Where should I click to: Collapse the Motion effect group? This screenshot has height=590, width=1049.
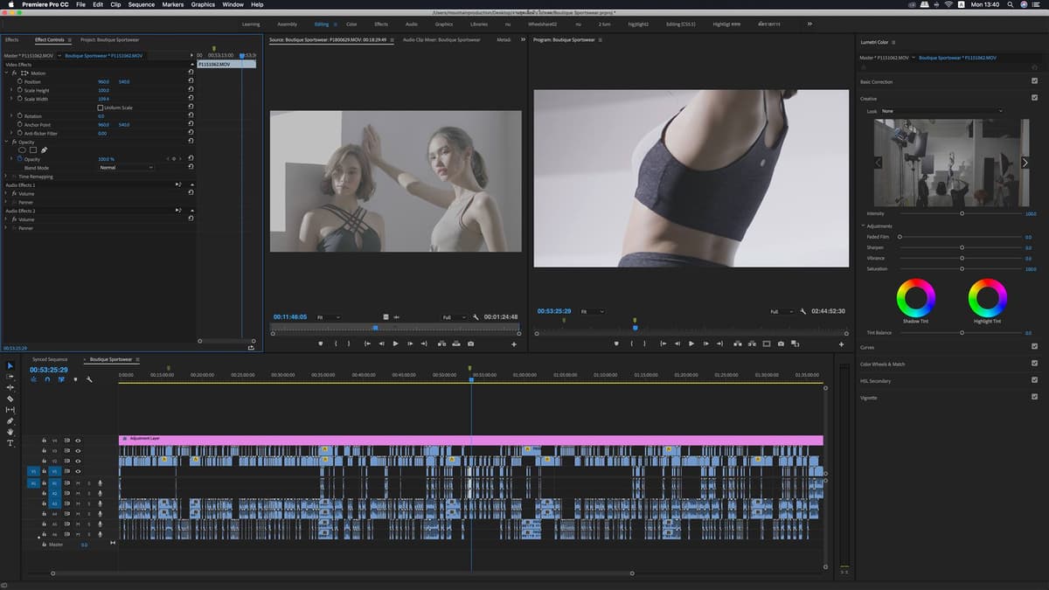(x=7, y=73)
